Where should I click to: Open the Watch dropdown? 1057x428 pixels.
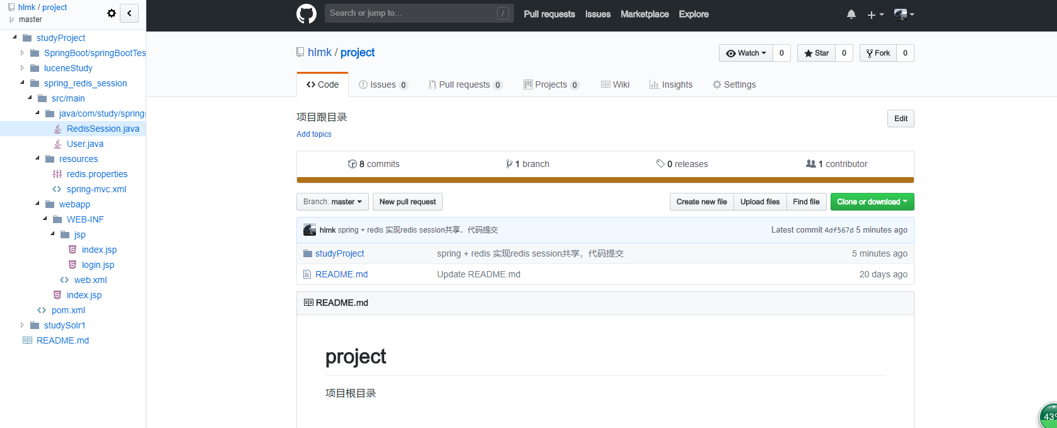[746, 53]
